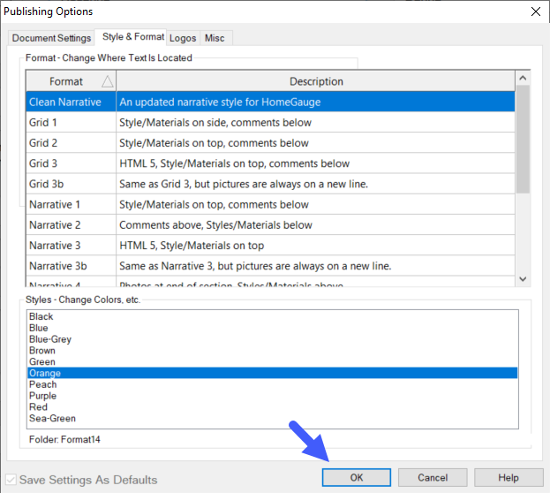Choose the Blue-Grey style
Screen dimensions: 550x493
click(50, 339)
